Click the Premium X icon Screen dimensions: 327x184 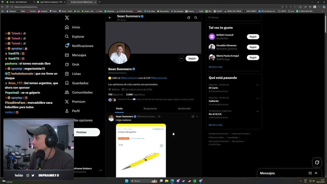pos(67,101)
